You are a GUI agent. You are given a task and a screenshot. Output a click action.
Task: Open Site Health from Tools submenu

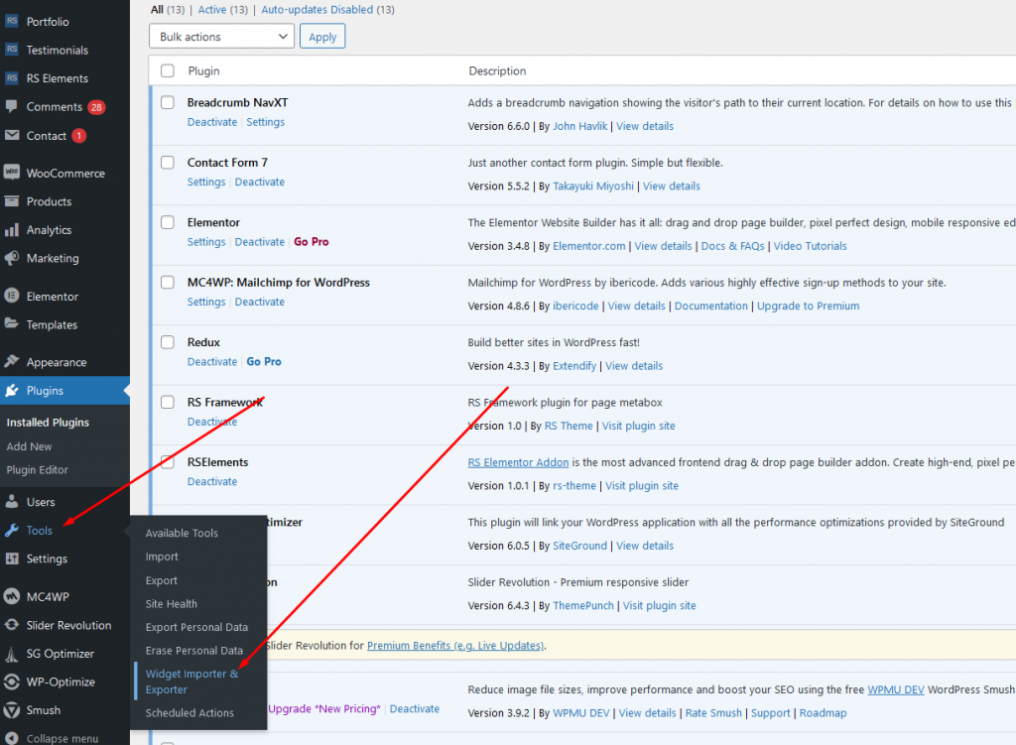coord(171,604)
